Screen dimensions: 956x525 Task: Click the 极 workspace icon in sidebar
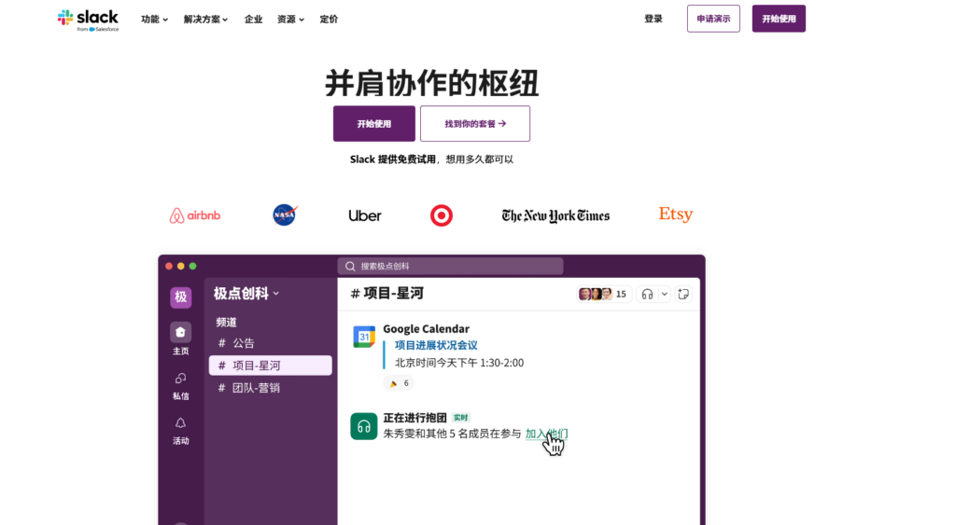(180, 297)
